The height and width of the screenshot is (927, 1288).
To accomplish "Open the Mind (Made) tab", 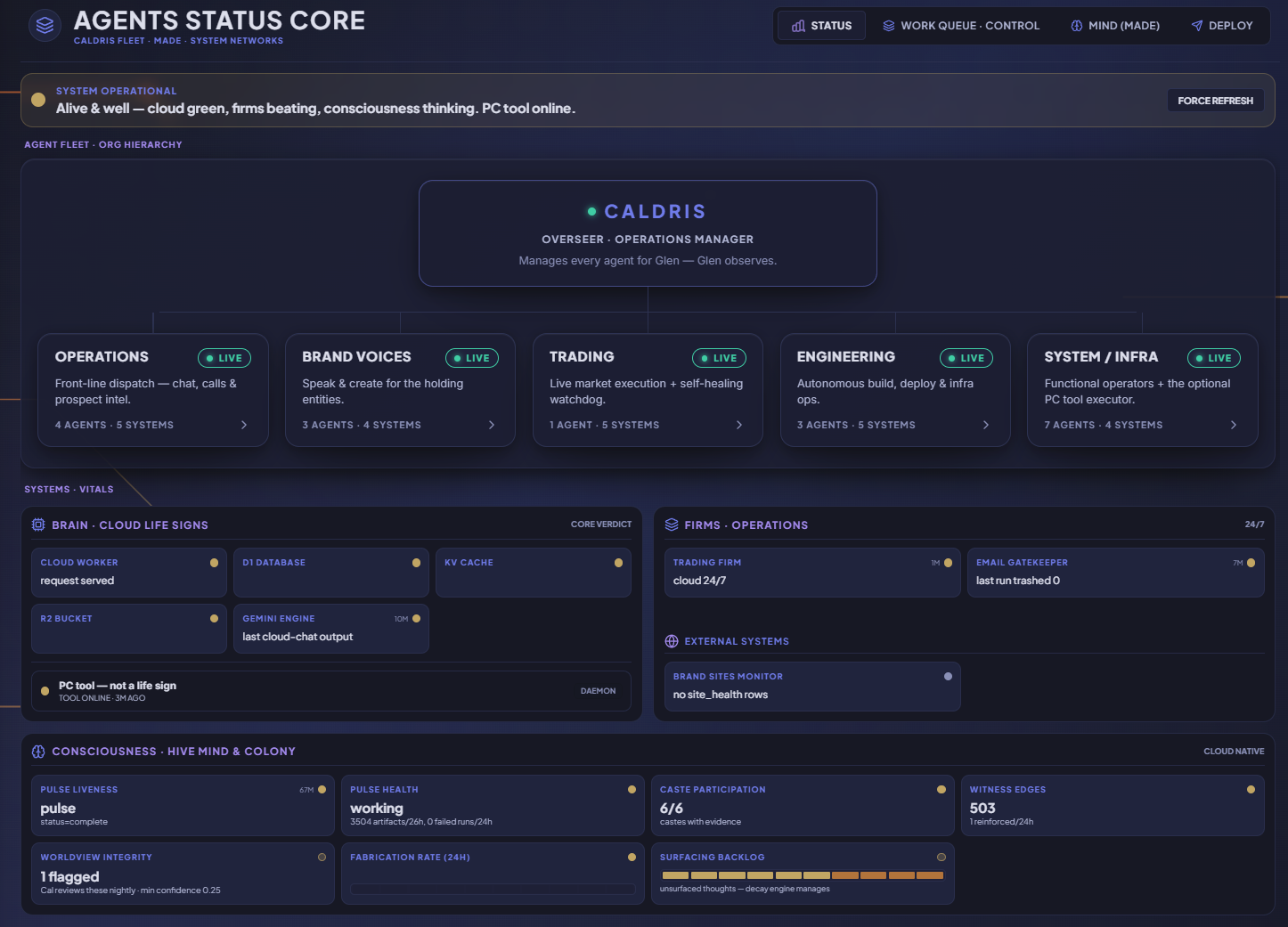I will pos(1115,26).
